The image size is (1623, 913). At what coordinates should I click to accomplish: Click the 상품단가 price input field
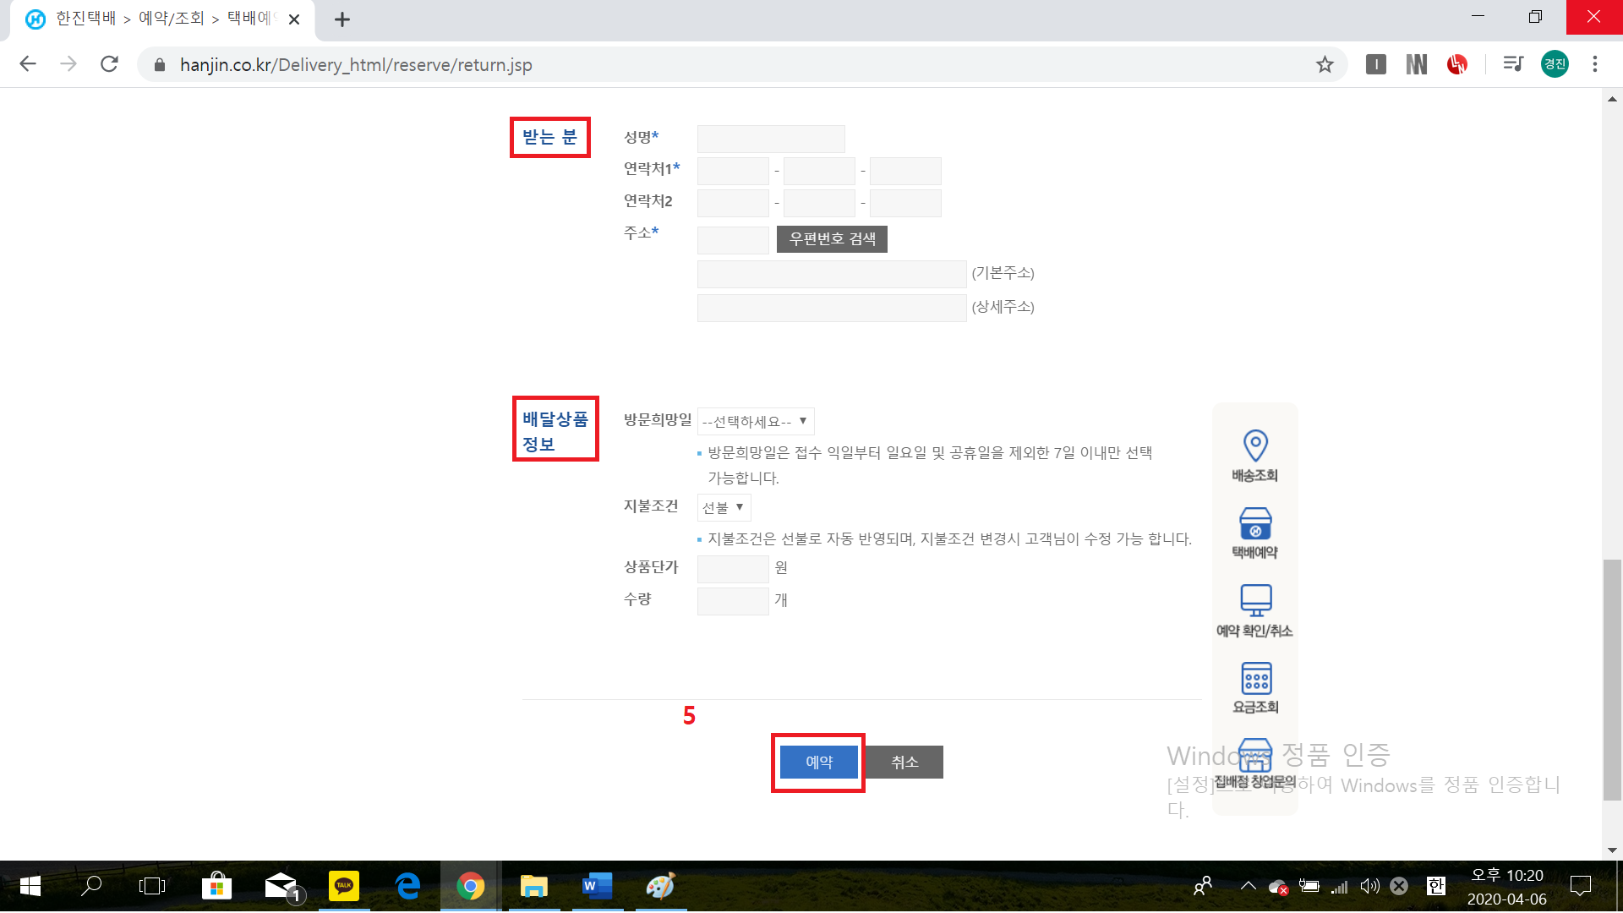732,568
